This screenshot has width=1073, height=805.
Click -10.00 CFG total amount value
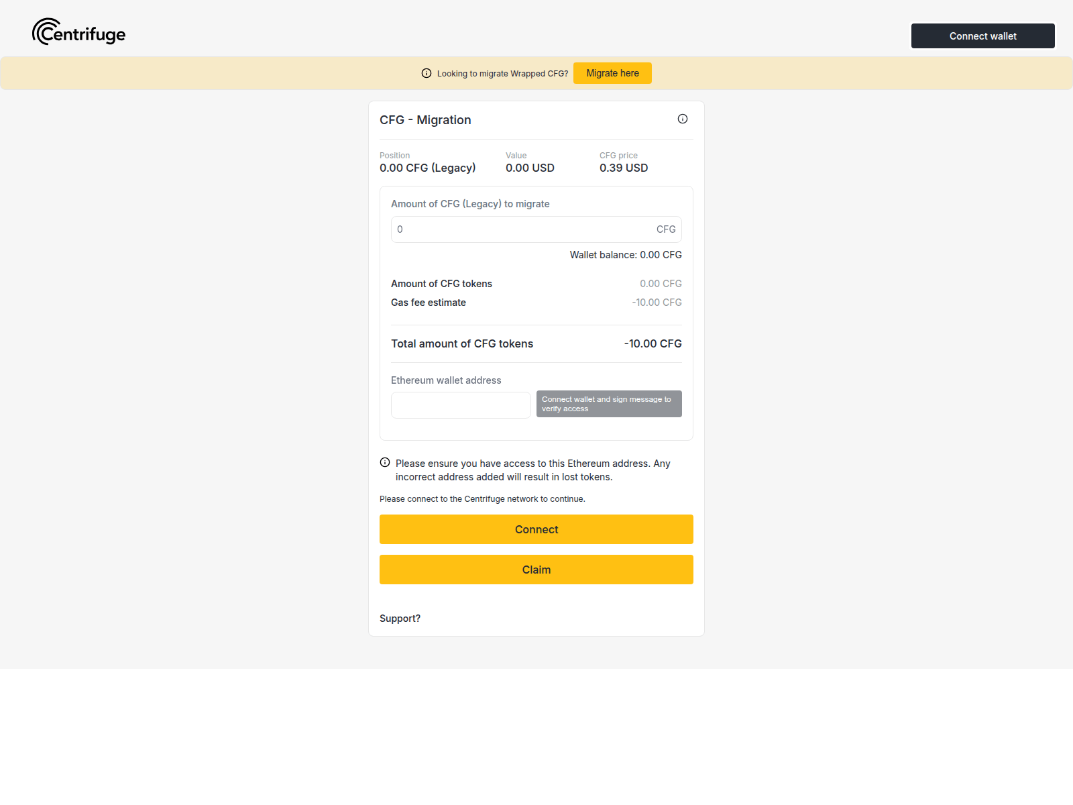coord(653,343)
